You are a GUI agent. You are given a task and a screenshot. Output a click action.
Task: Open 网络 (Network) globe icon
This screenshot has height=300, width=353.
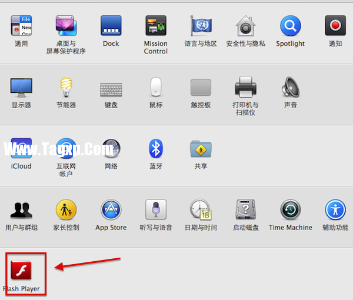(x=111, y=148)
